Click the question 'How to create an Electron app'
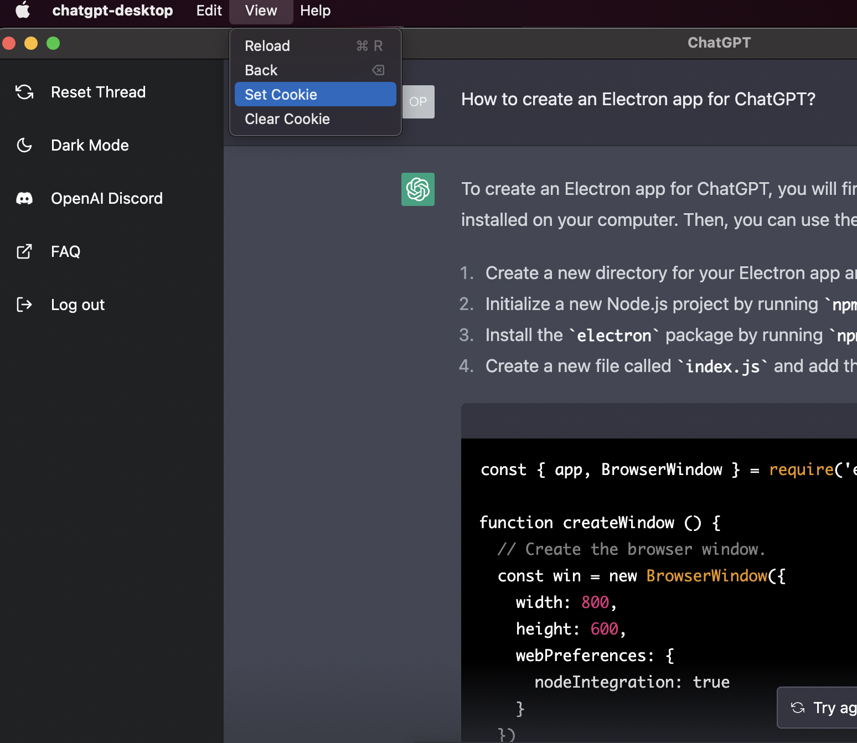 (x=638, y=99)
